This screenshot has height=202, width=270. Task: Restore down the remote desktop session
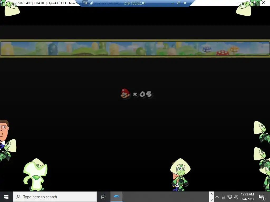click(x=179, y=3)
